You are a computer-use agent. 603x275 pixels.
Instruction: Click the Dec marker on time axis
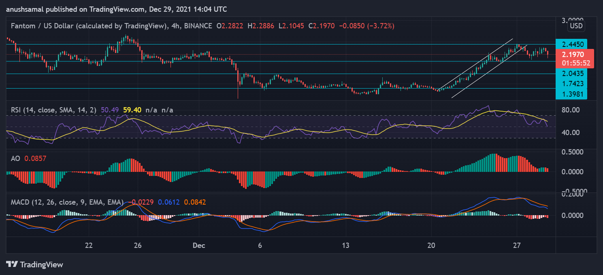tap(199, 245)
